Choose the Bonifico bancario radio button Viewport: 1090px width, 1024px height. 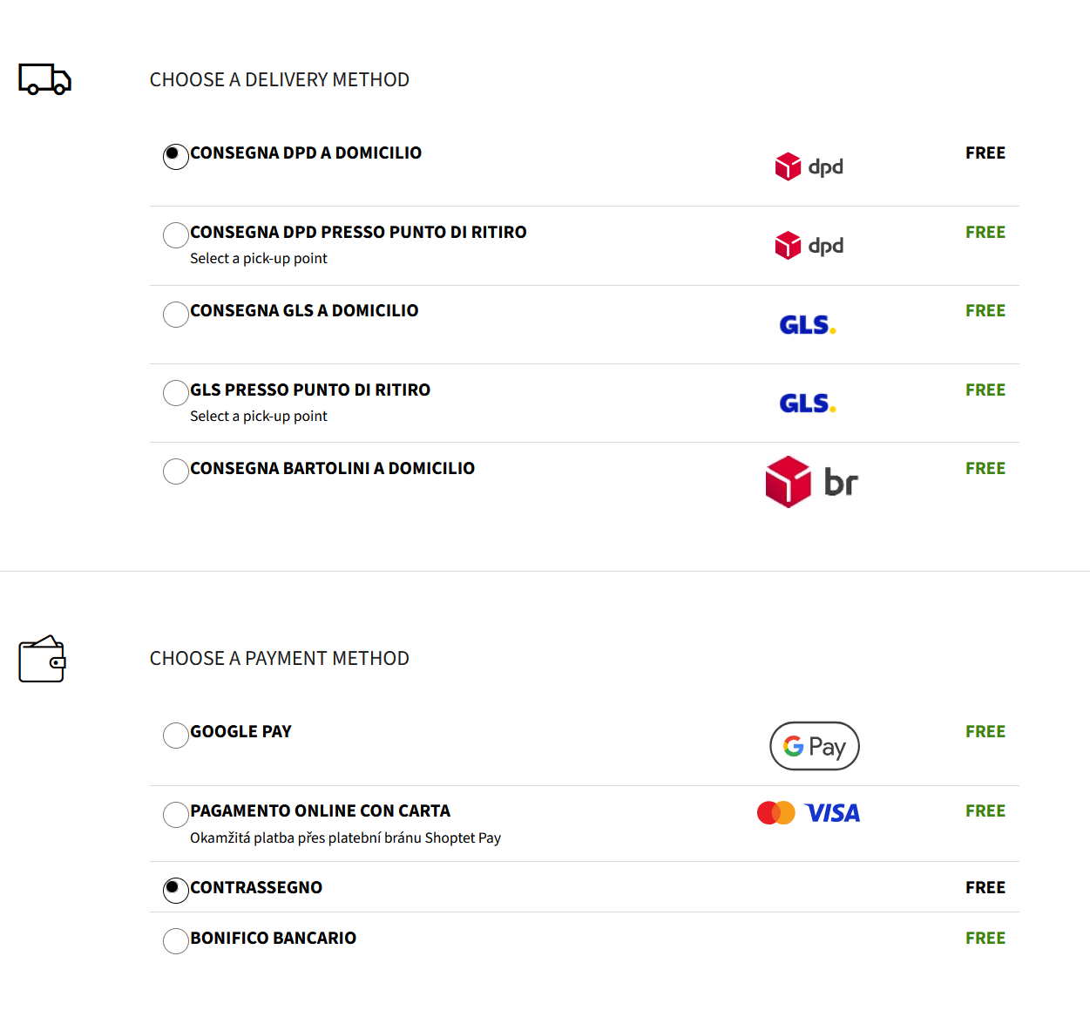tap(176, 941)
